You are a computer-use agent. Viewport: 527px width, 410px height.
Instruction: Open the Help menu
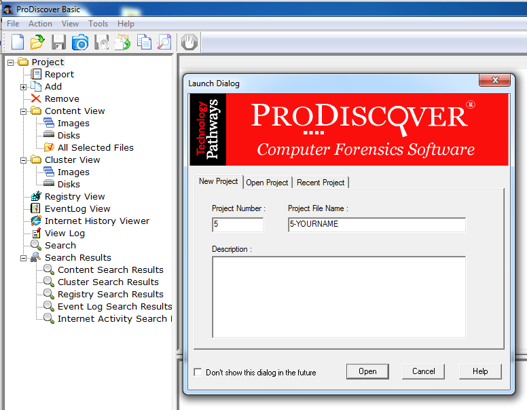126,24
